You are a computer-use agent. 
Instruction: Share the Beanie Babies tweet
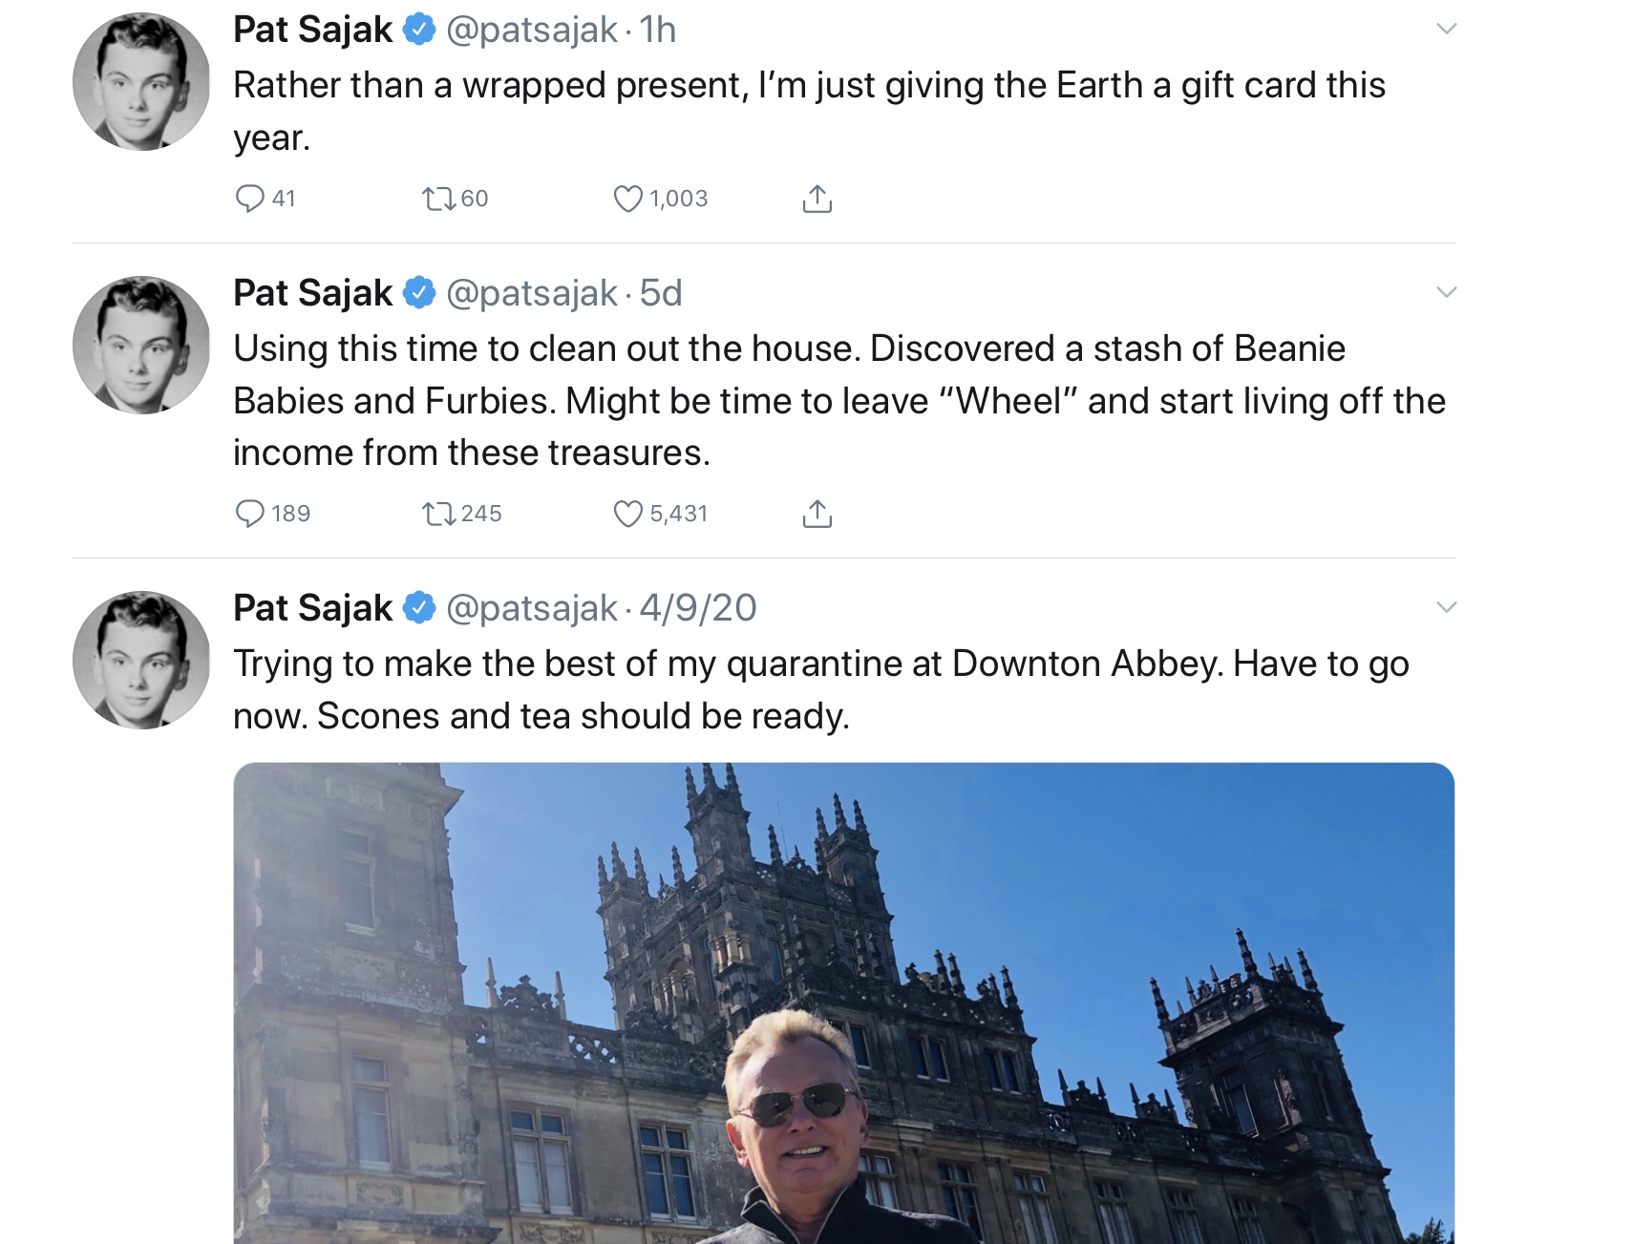817,514
